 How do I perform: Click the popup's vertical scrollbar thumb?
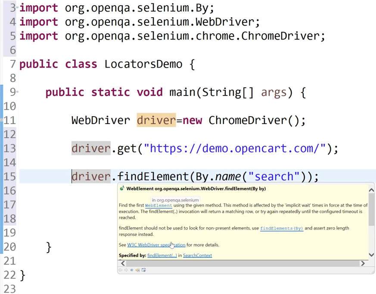(371, 210)
